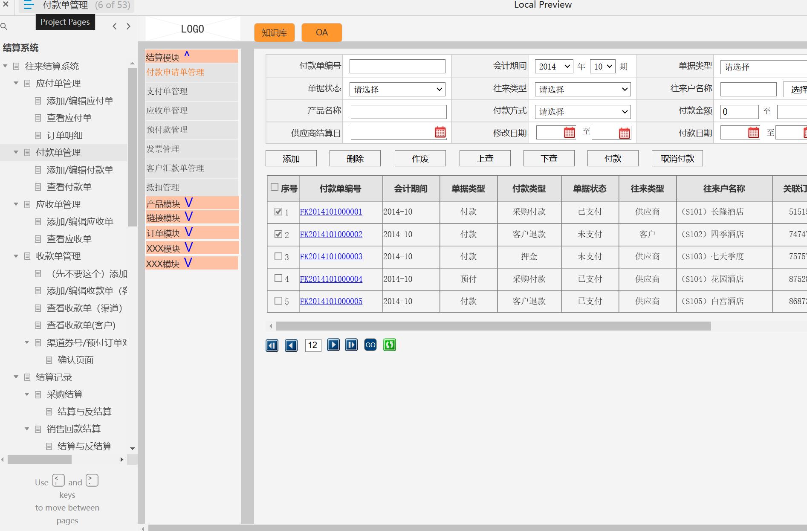The image size is (807, 531).
Task: Collapse the 结算模块 menu section
Action: 192,56
